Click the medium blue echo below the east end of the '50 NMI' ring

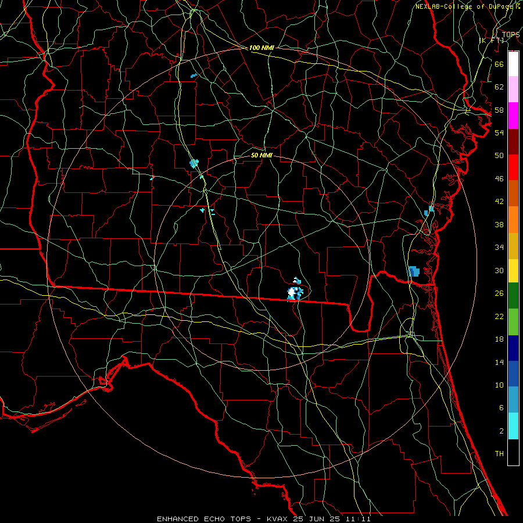click(414, 271)
